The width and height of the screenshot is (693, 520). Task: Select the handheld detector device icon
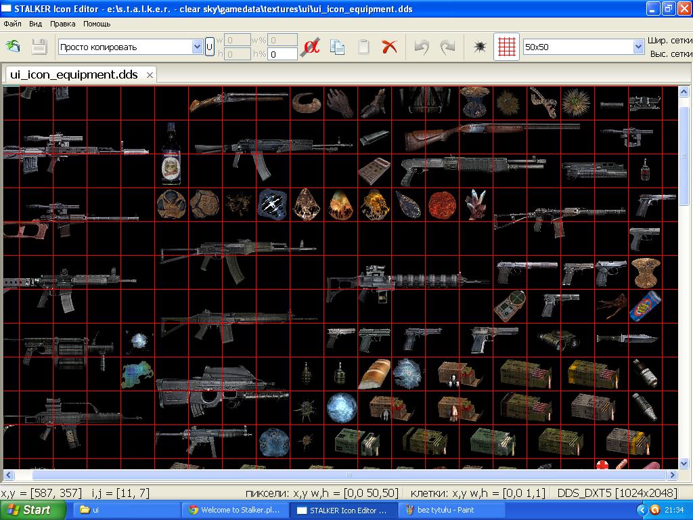(x=510, y=305)
